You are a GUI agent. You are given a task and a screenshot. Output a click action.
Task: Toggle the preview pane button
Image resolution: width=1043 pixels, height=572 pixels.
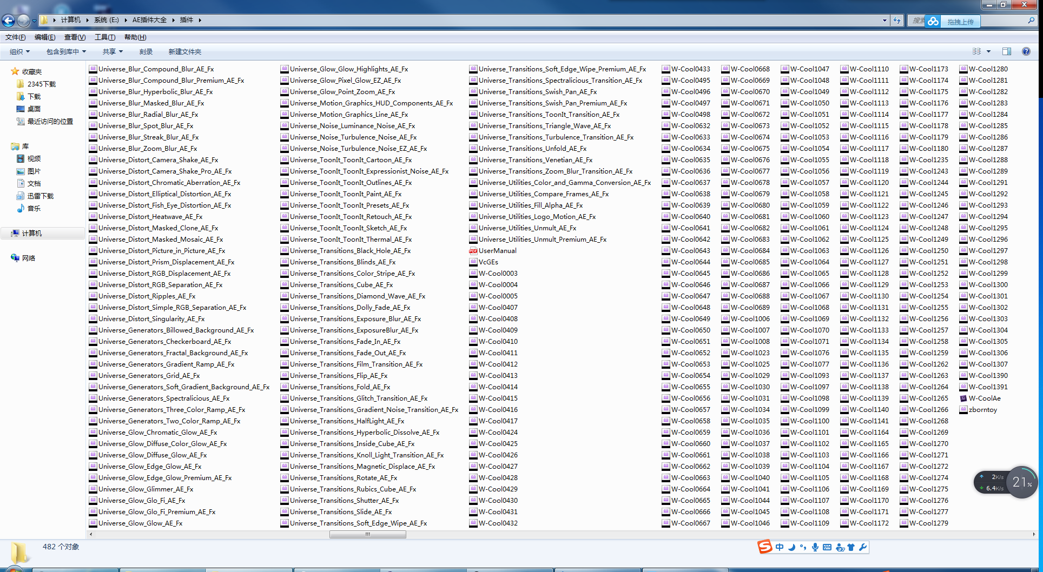[x=1007, y=51]
